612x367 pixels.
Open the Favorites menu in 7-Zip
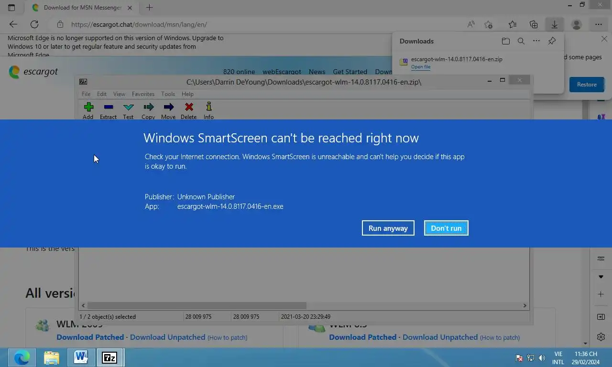(143, 94)
